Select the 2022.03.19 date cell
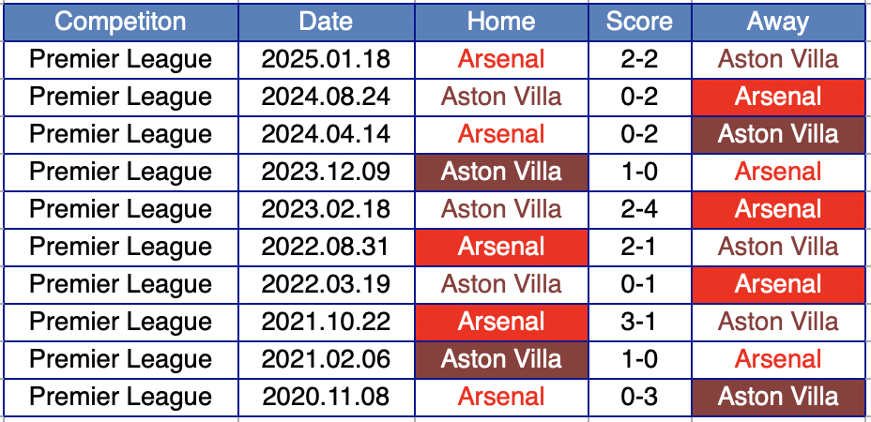This screenshot has height=422, width=871. pyautogui.click(x=326, y=284)
